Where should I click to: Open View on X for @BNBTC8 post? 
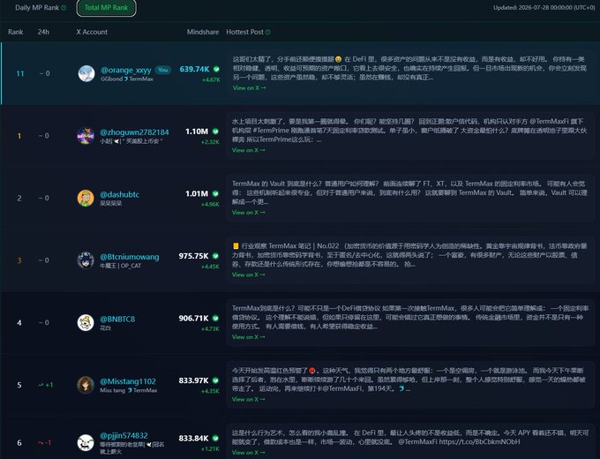pos(249,337)
